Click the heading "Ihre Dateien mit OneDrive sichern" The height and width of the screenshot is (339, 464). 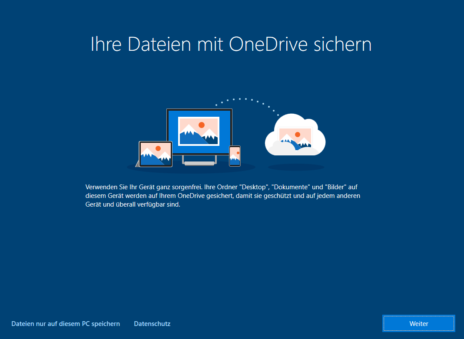click(x=231, y=44)
